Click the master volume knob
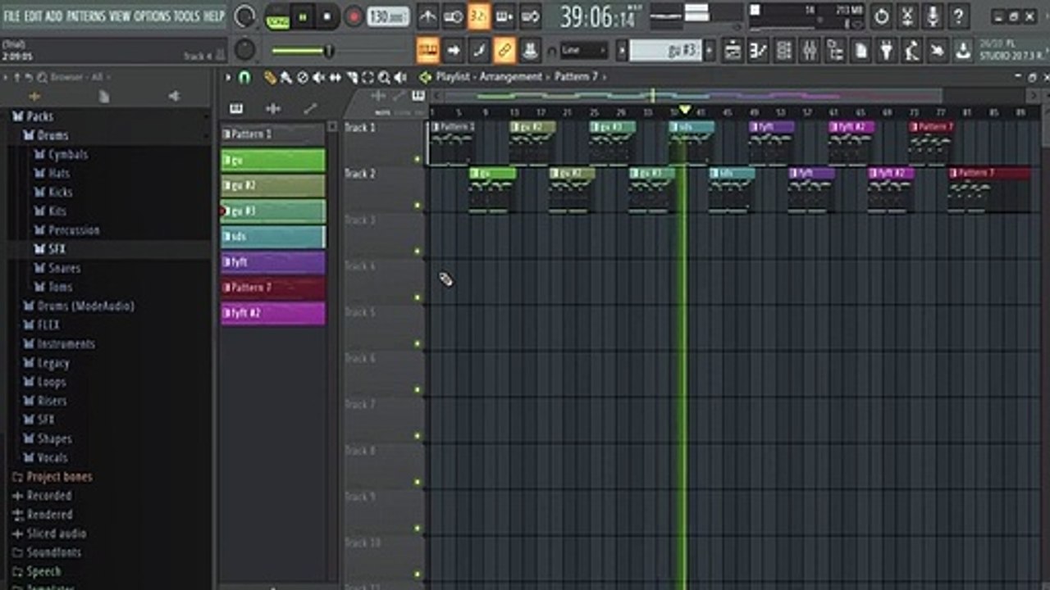The width and height of the screenshot is (1050, 590). pyautogui.click(x=244, y=16)
